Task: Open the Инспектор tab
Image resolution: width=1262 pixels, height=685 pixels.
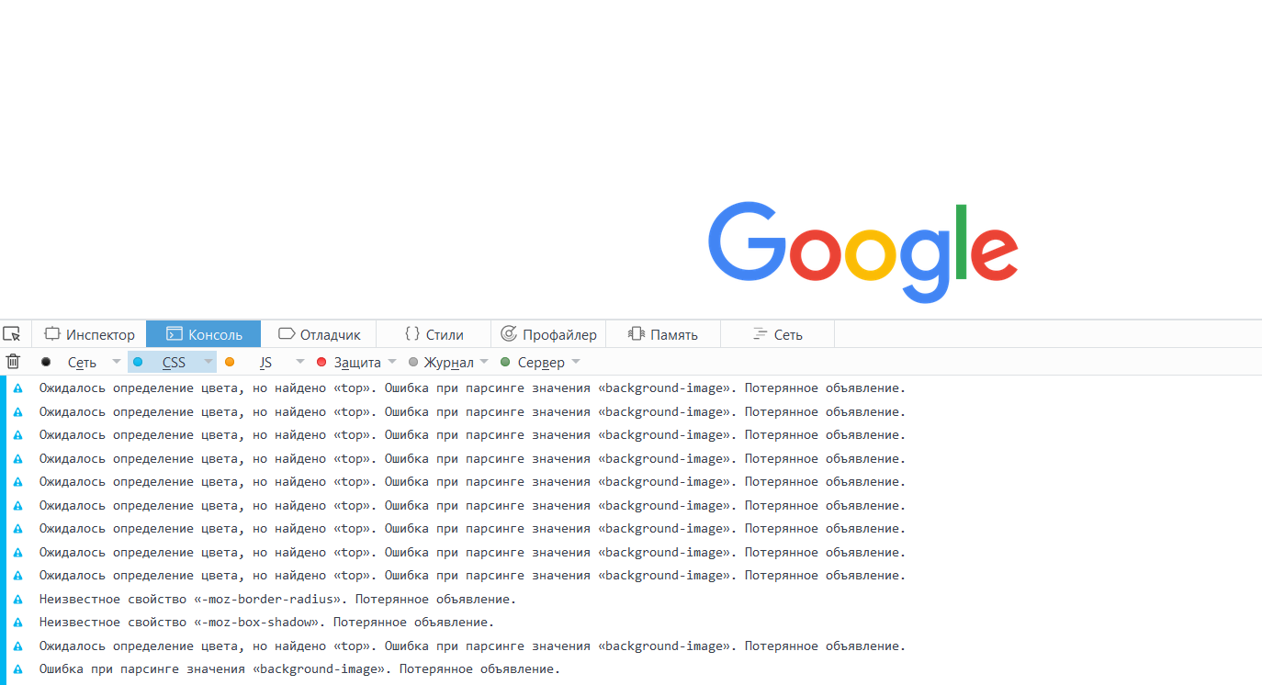Action: point(90,334)
